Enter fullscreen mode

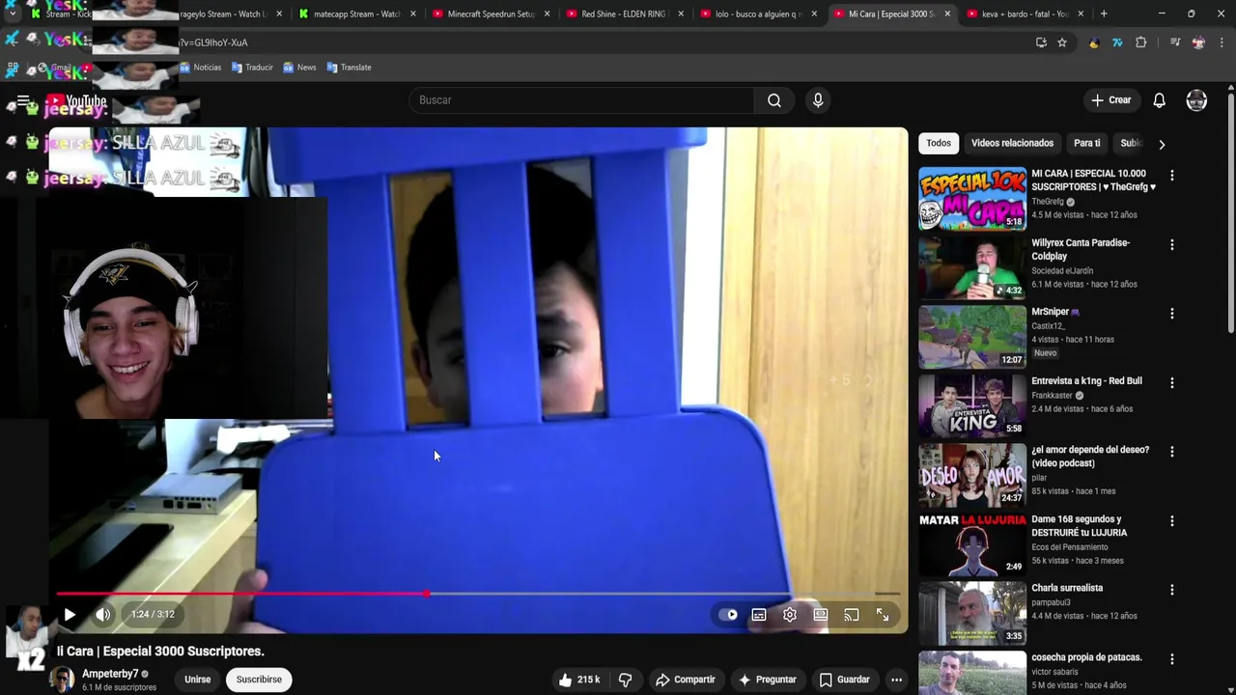tap(883, 615)
